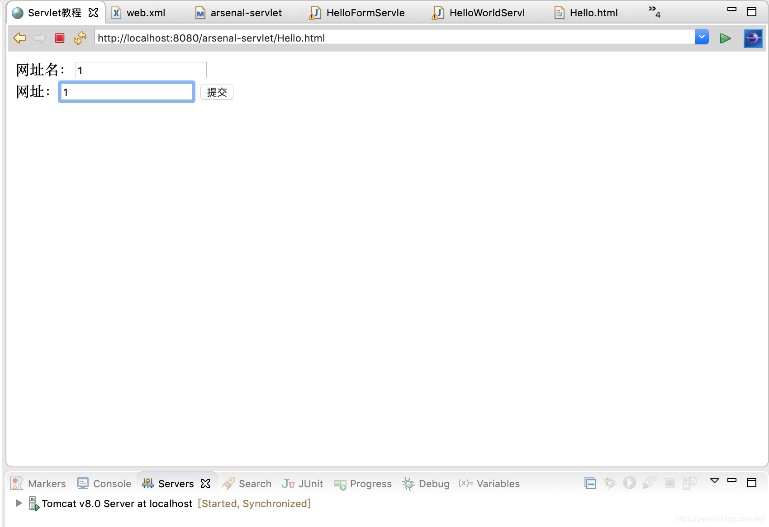This screenshot has height=527, width=769.
Task: Click the JUnit Ju icon
Action: (x=289, y=484)
